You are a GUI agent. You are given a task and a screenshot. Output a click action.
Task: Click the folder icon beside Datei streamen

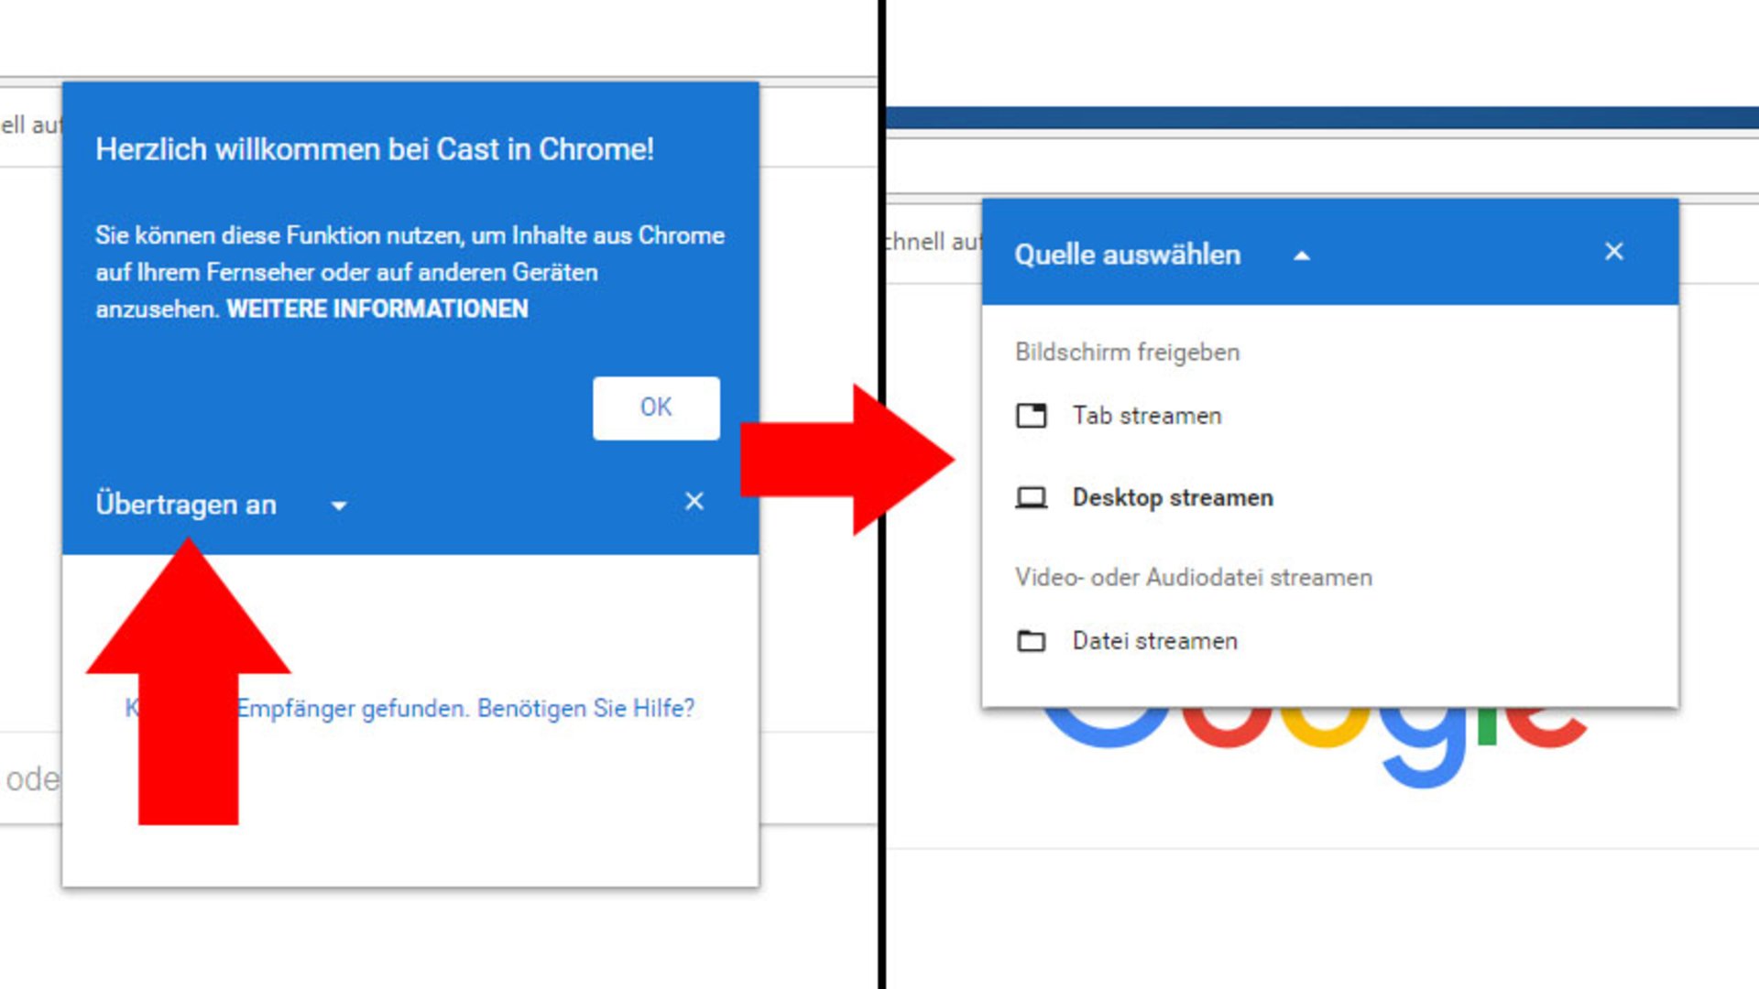click(1032, 641)
